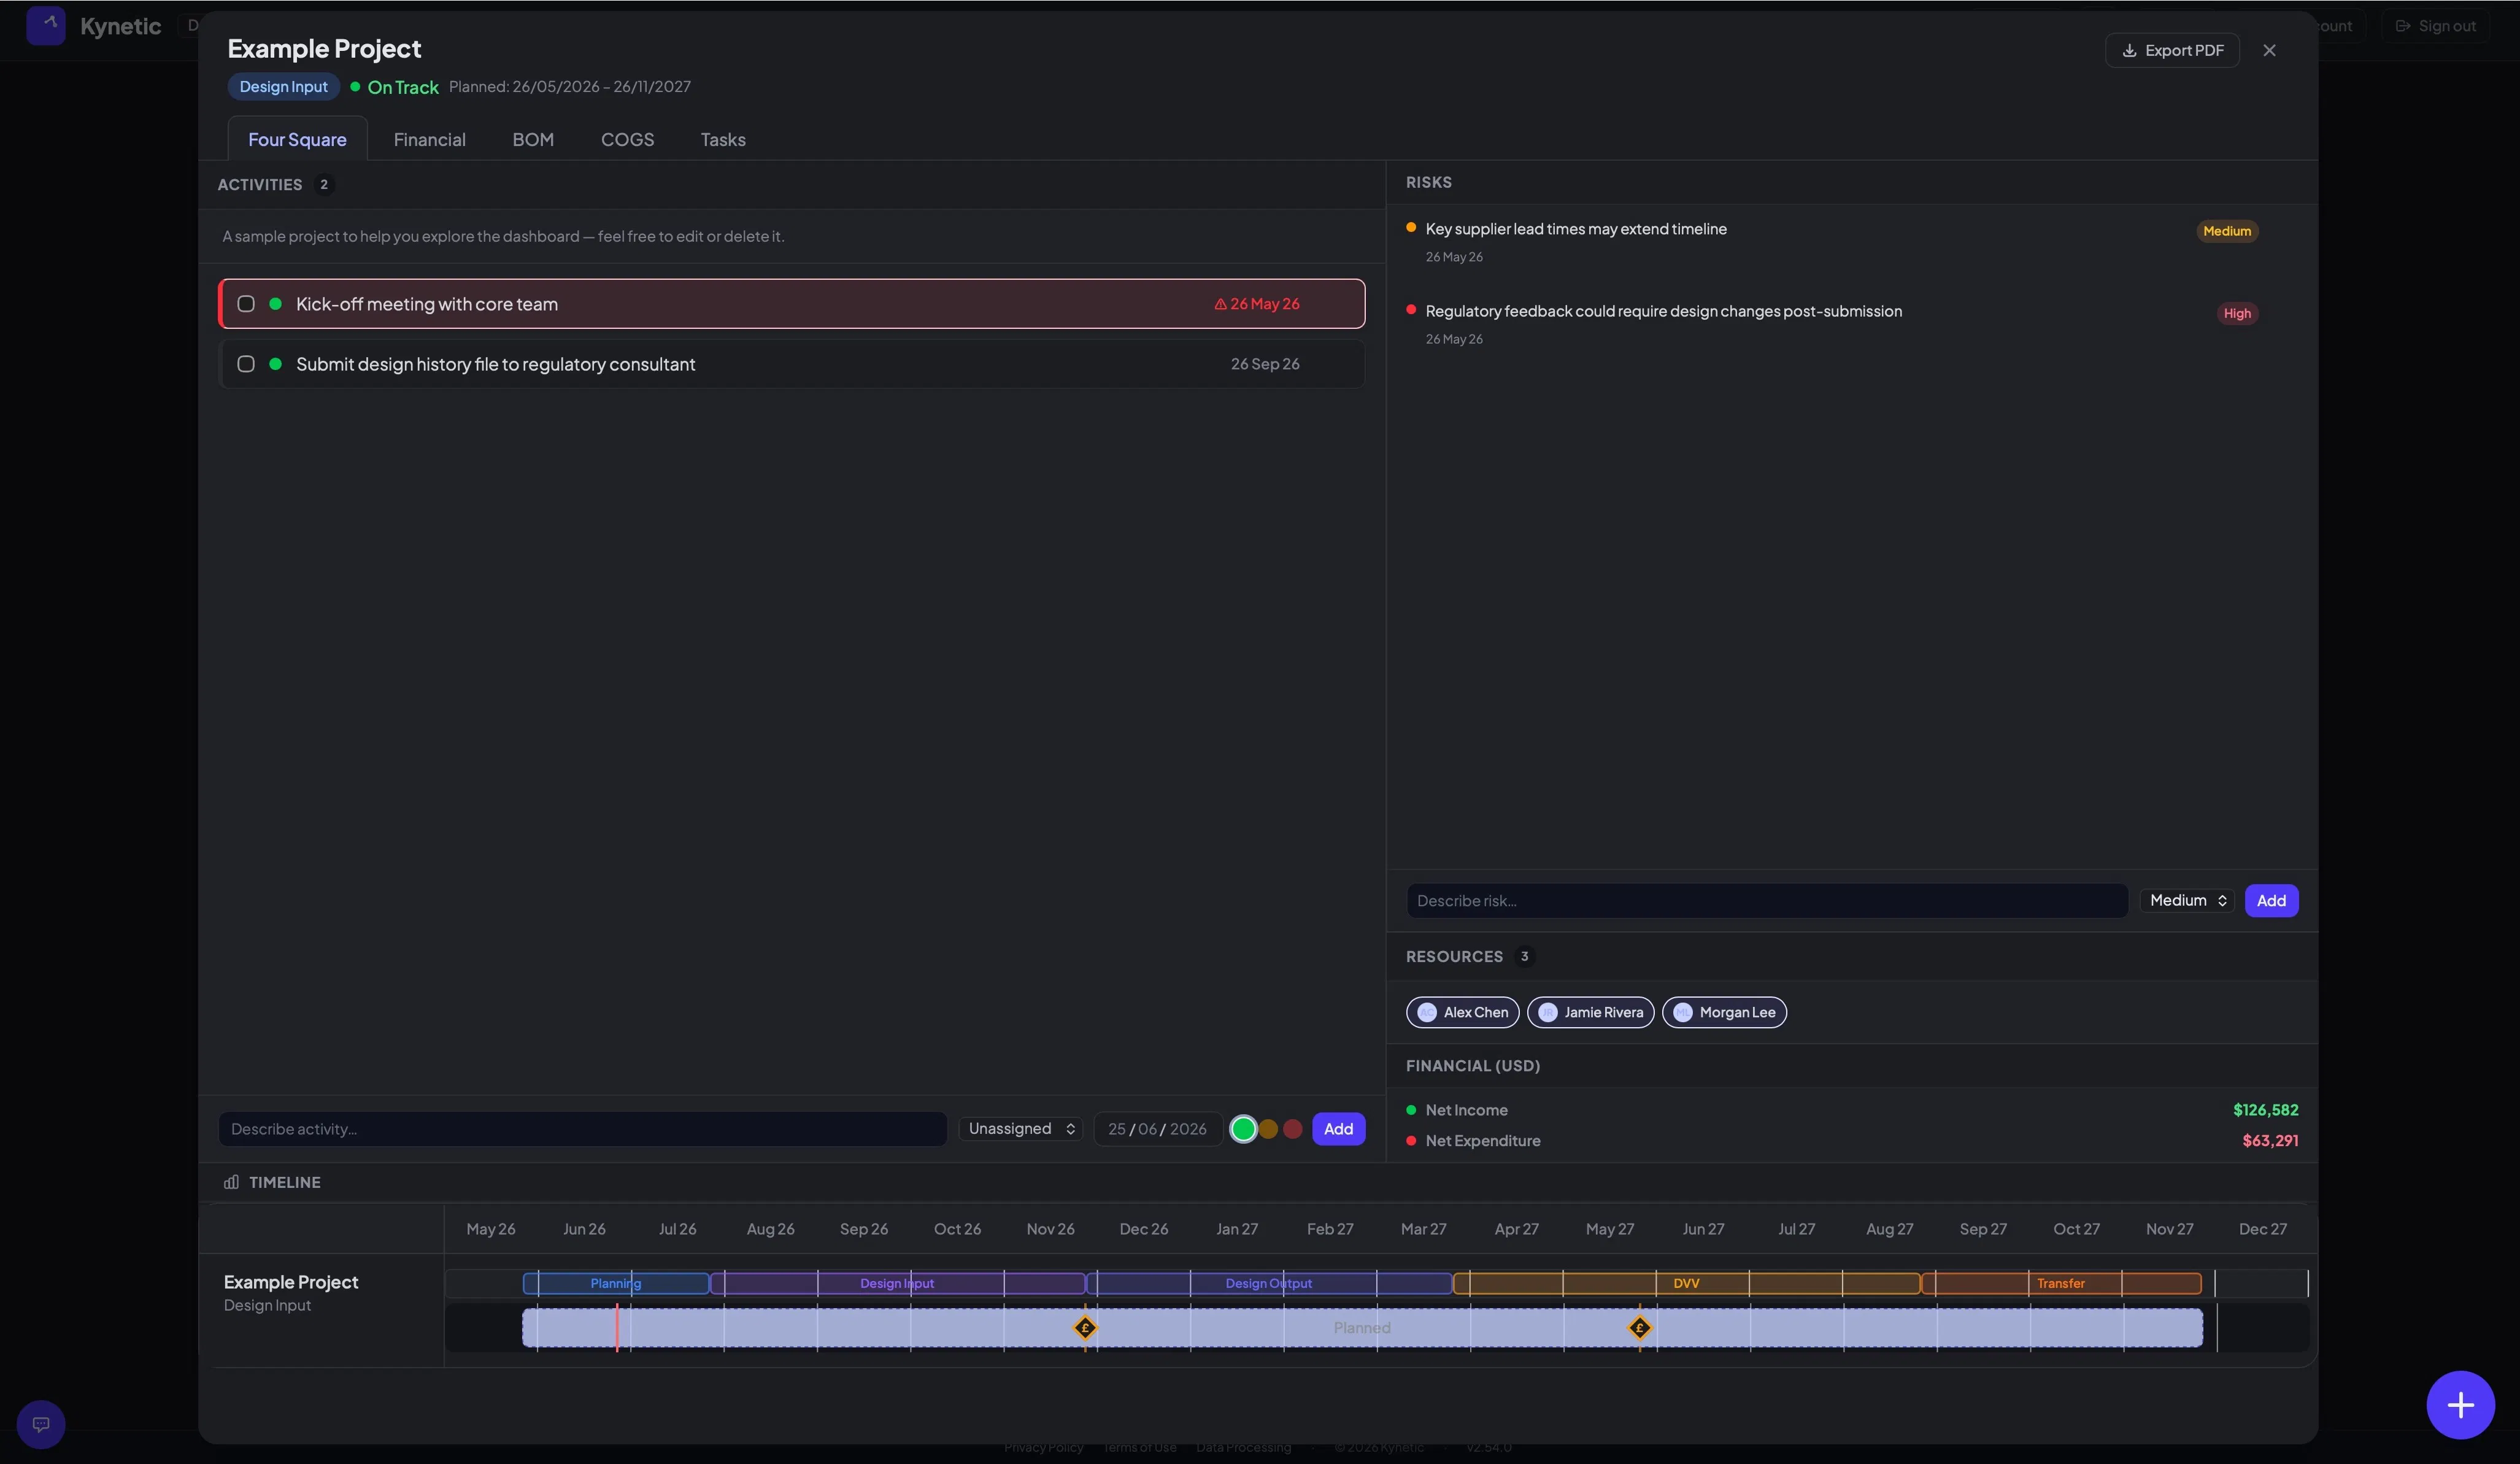Click the Example Project timeline row label
Image resolution: width=2520 pixels, height=1464 pixels.
[x=291, y=1282]
